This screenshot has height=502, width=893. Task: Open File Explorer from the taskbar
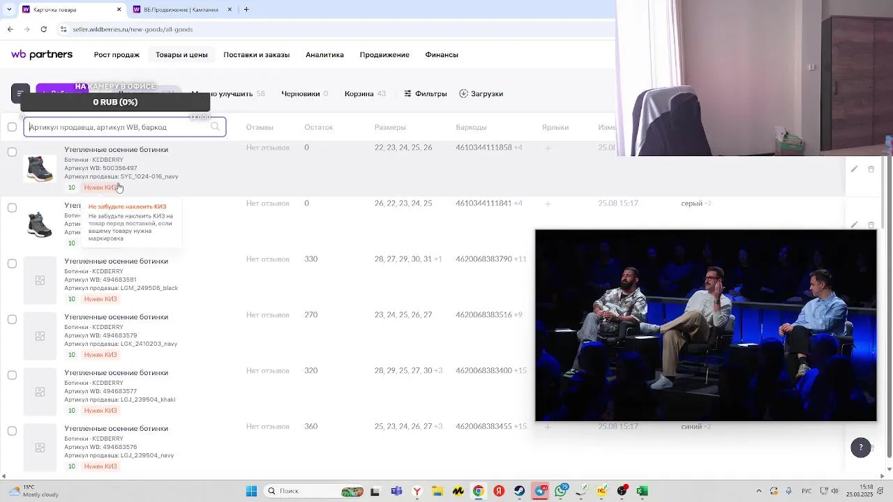pos(437,491)
